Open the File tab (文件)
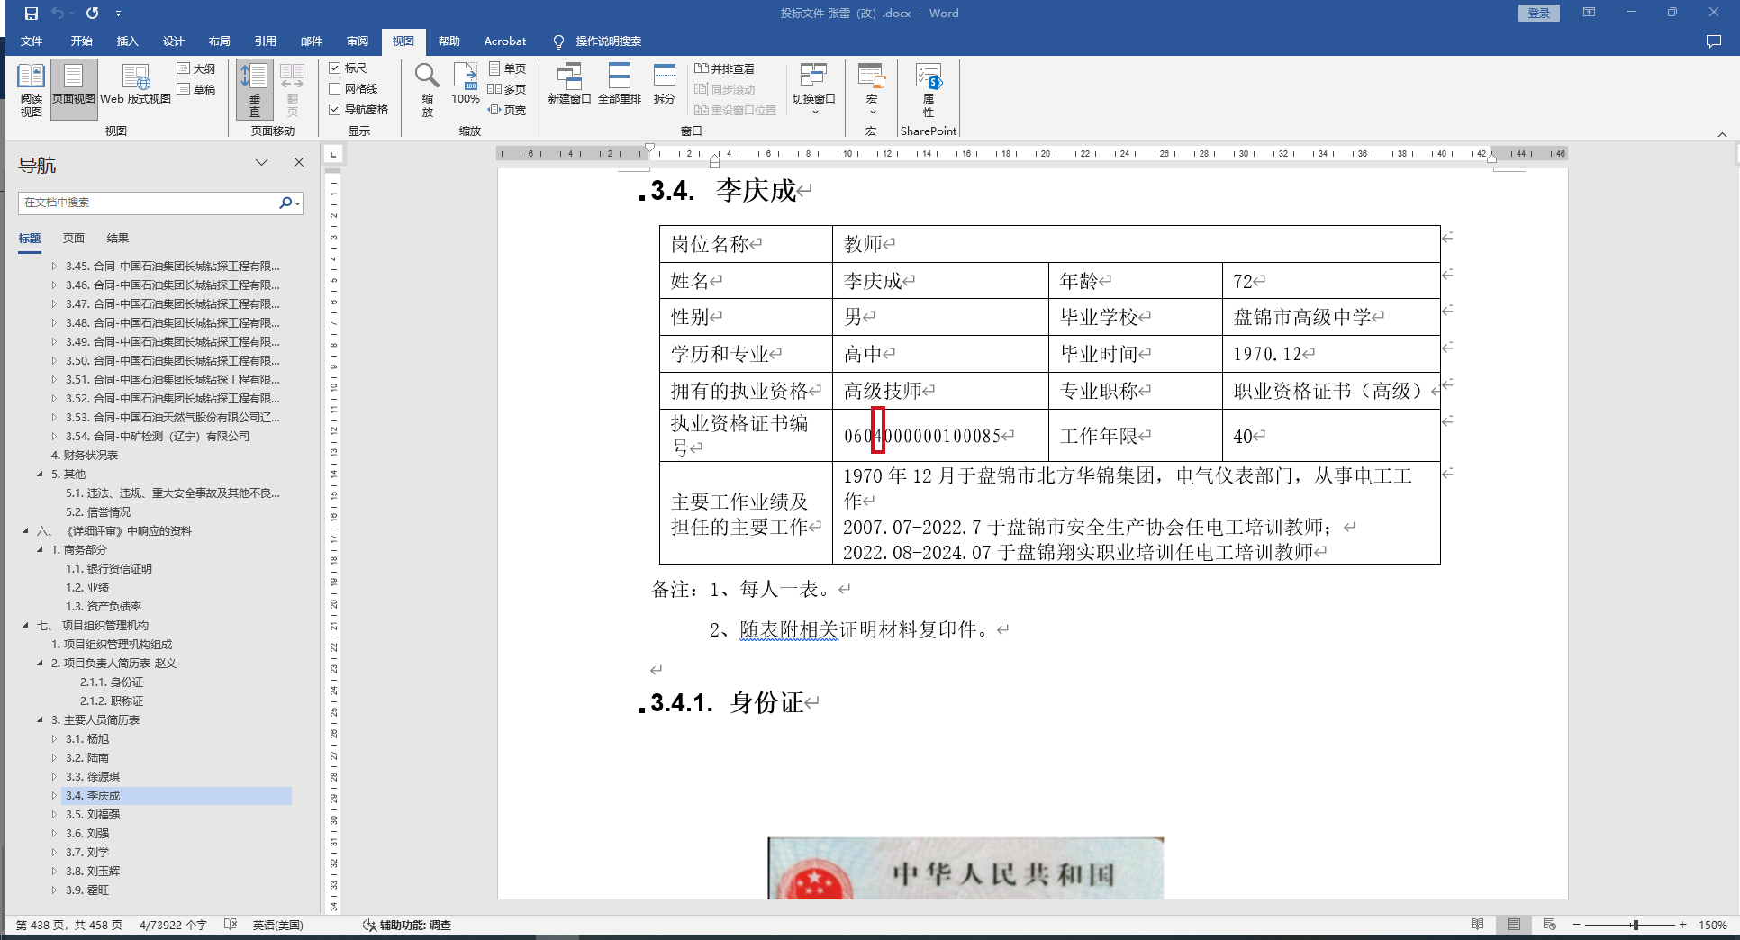 (32, 41)
